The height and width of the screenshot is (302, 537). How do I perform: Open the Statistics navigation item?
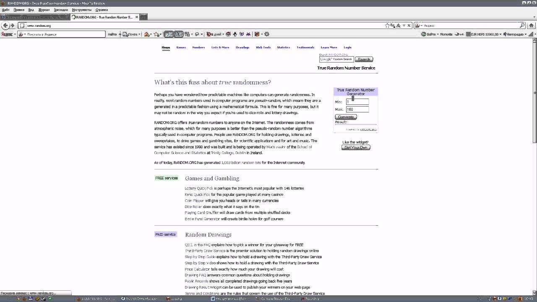pyautogui.click(x=283, y=47)
